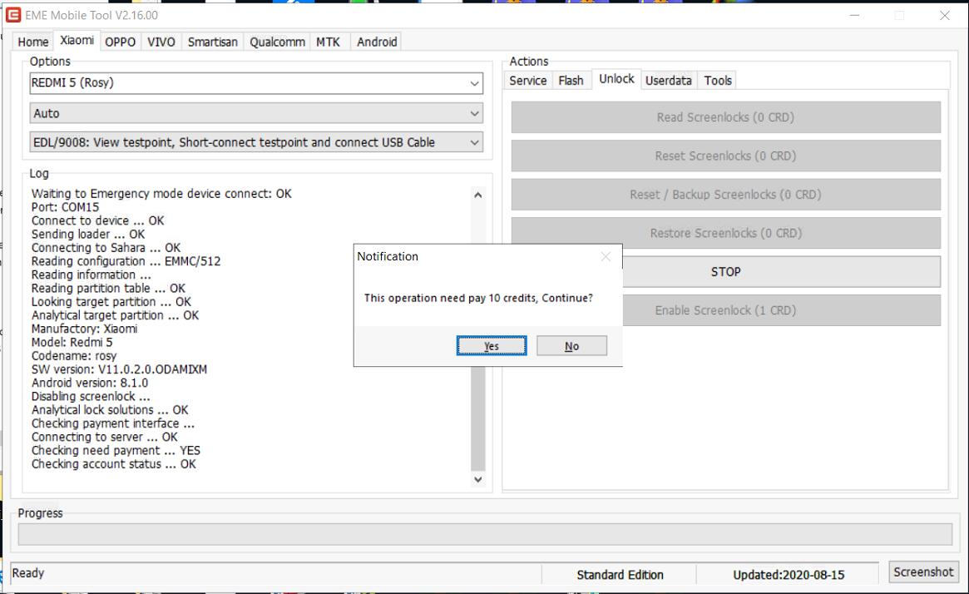Open the Service actions tab

pyautogui.click(x=528, y=81)
